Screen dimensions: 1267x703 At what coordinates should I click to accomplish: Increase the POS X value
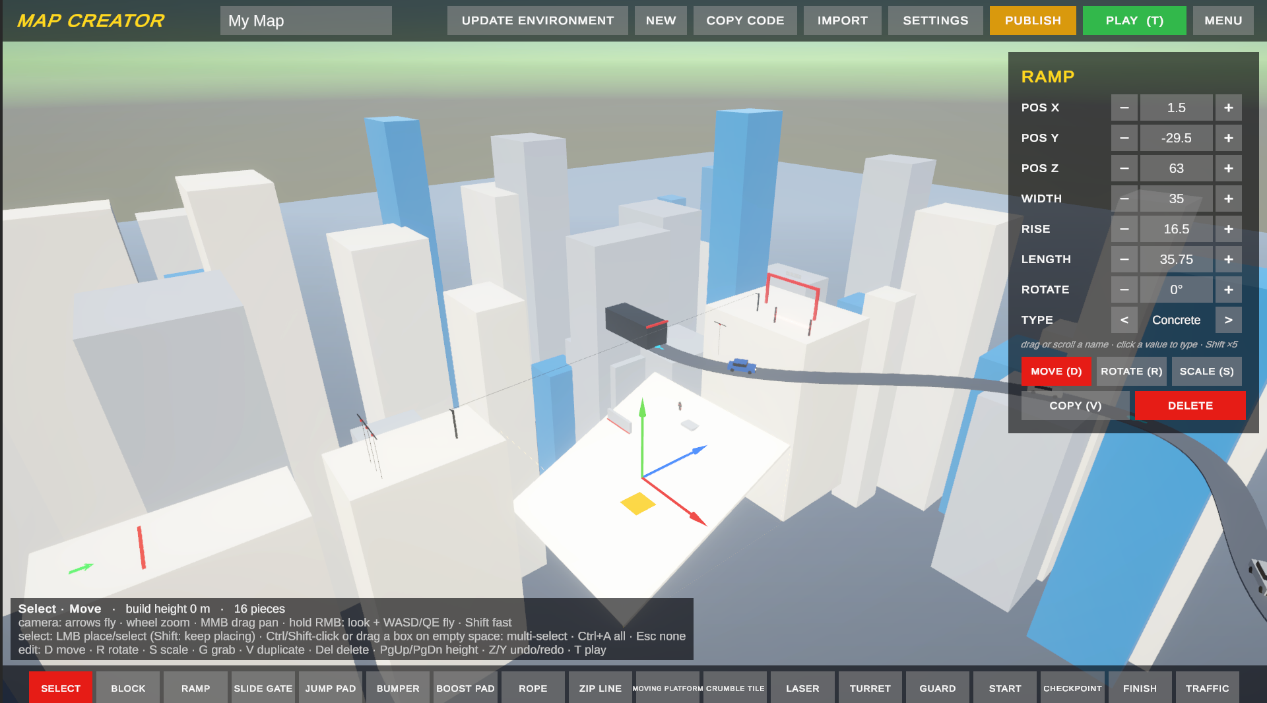[x=1228, y=107]
